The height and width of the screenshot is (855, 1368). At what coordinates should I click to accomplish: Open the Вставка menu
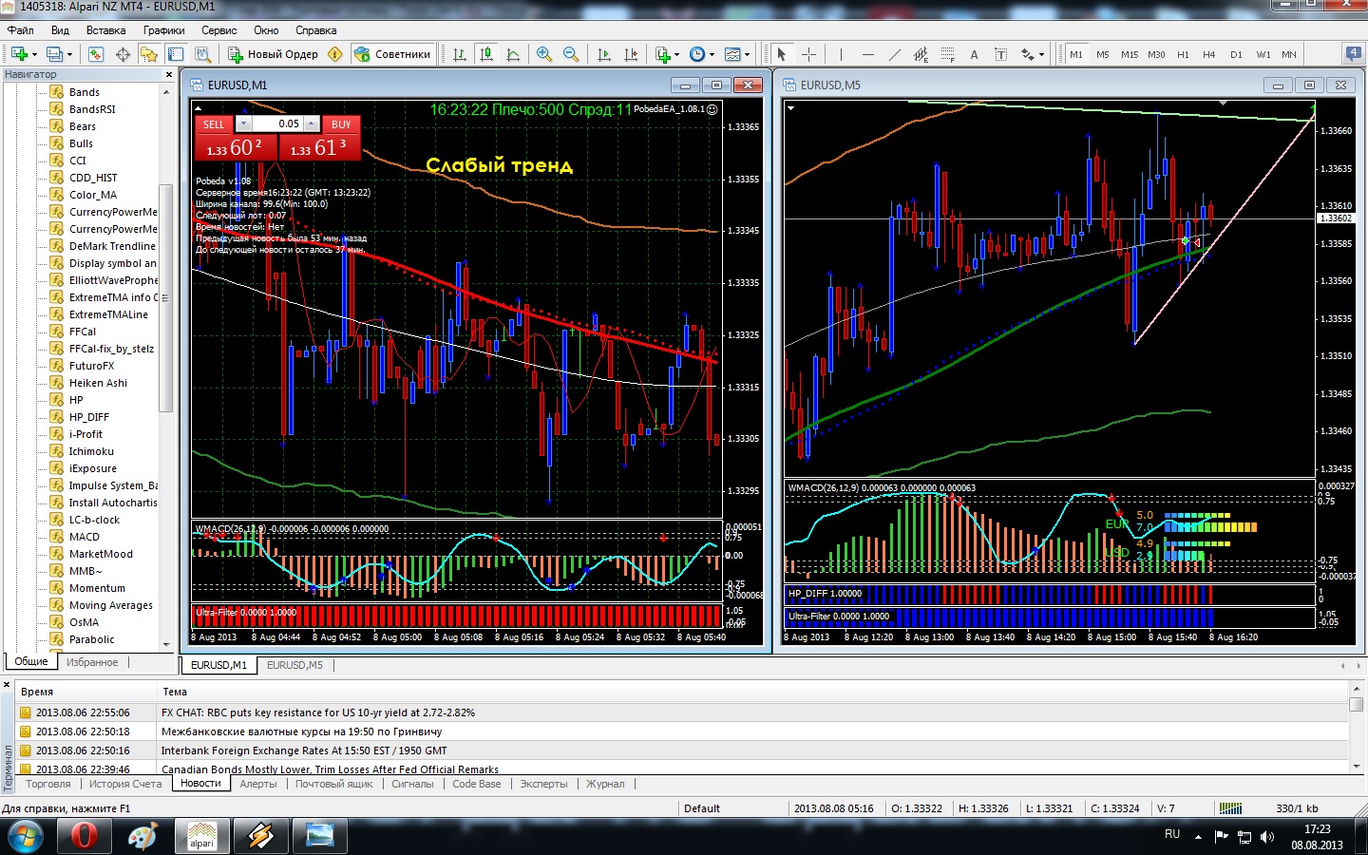click(x=105, y=30)
